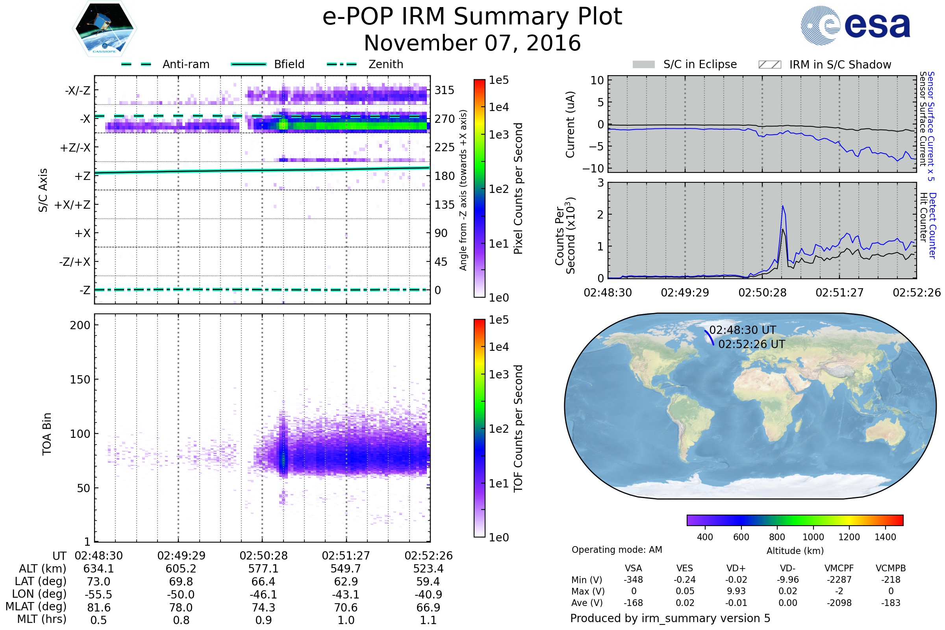The width and height of the screenshot is (945, 630).
Task: Click the 02:50:28 tick under TOA plot
Action: [263, 556]
